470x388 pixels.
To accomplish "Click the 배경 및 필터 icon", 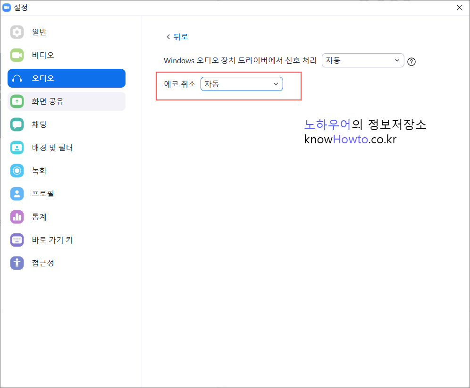I will tap(17, 148).
